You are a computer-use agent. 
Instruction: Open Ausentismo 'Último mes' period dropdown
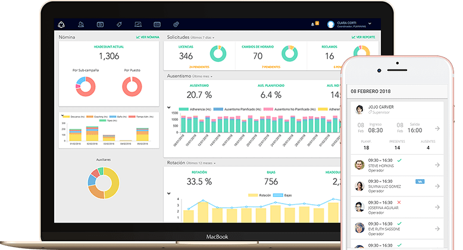[x=202, y=76]
